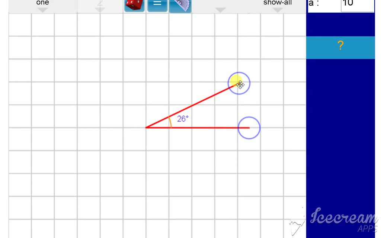Enable the show-all display option

click(x=277, y=3)
